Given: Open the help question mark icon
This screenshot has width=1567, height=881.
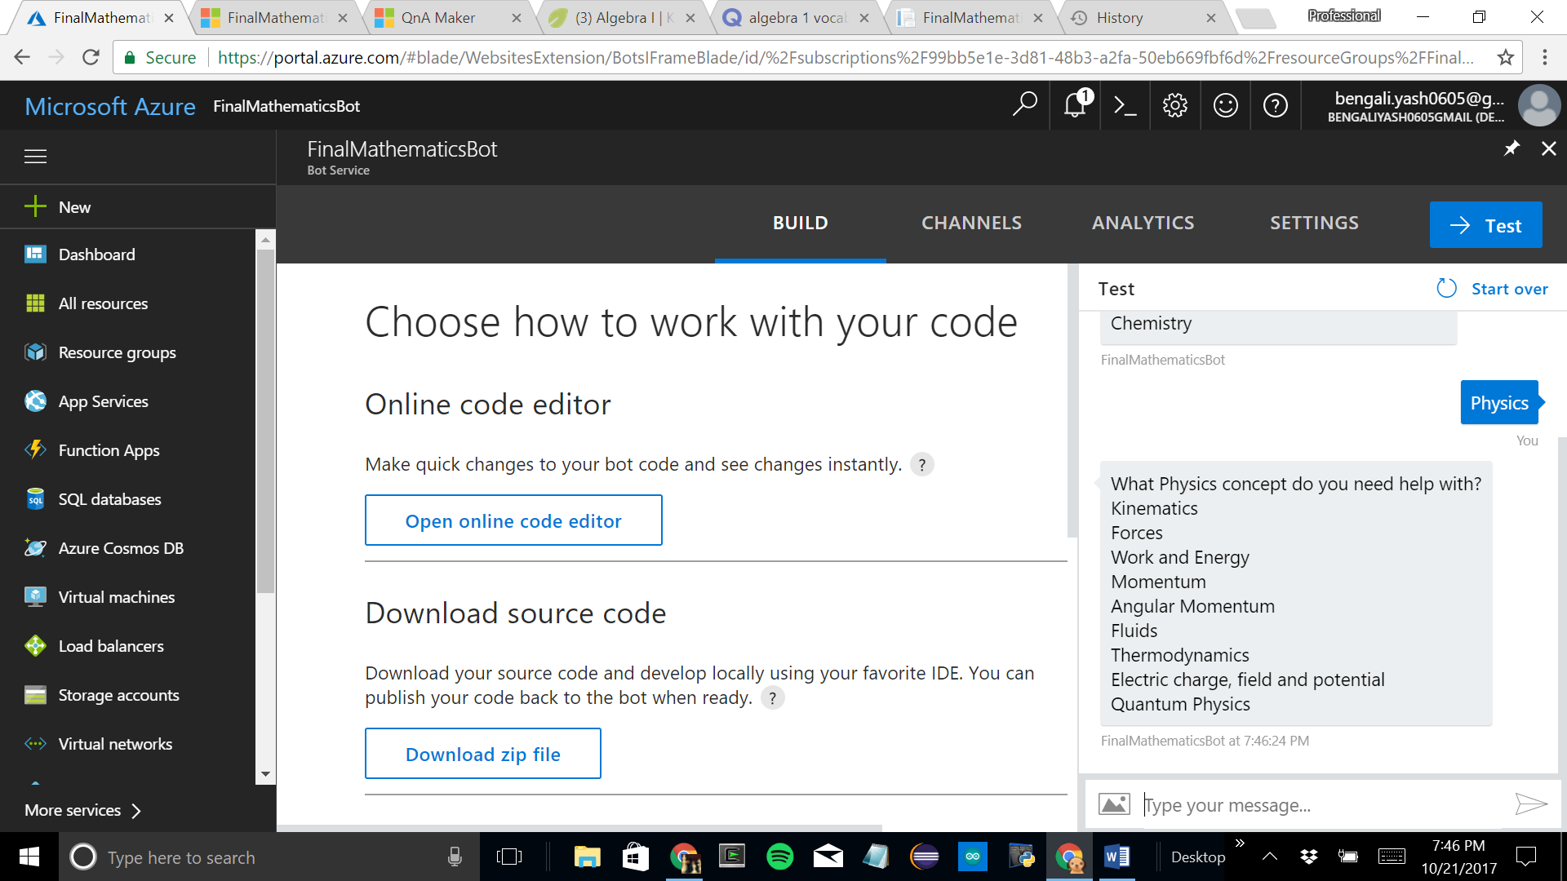Looking at the screenshot, I should [1275, 105].
